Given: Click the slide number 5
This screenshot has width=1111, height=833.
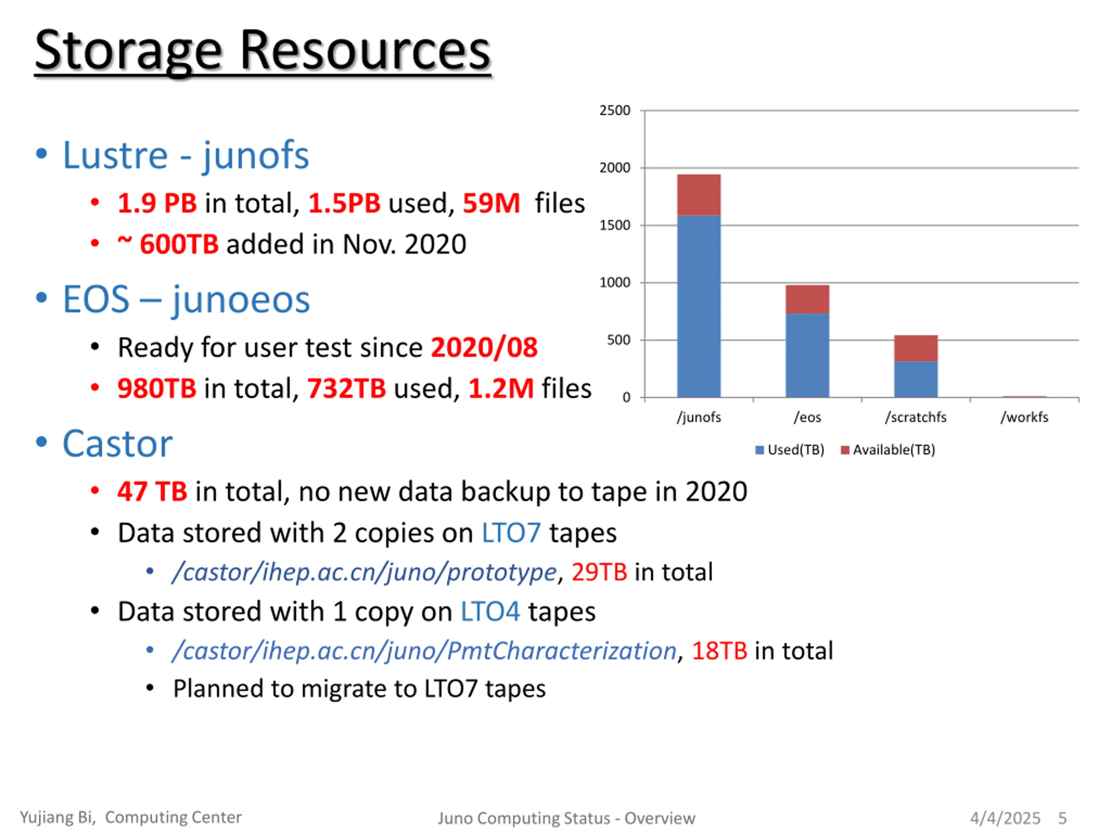Looking at the screenshot, I should click(1062, 818).
